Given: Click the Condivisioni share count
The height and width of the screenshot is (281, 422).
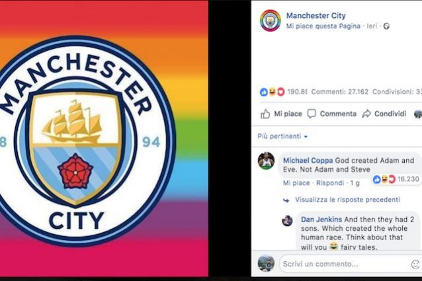Looking at the screenshot, I should (397, 92).
